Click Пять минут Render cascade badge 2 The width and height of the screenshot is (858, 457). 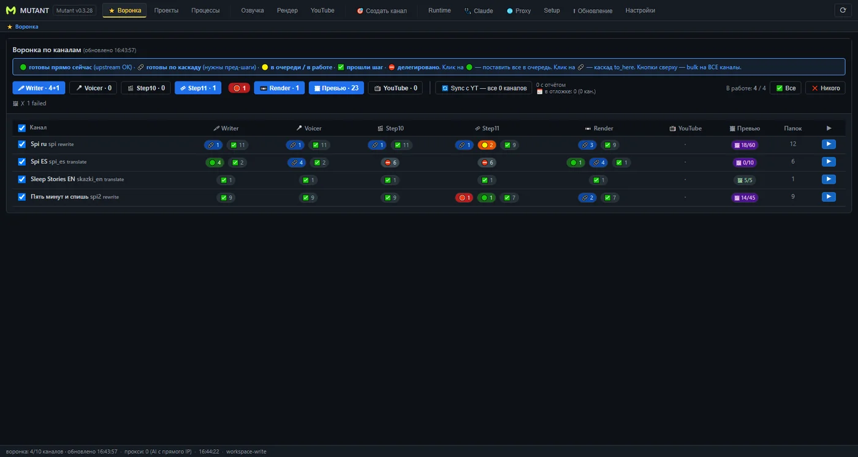pyautogui.click(x=587, y=198)
